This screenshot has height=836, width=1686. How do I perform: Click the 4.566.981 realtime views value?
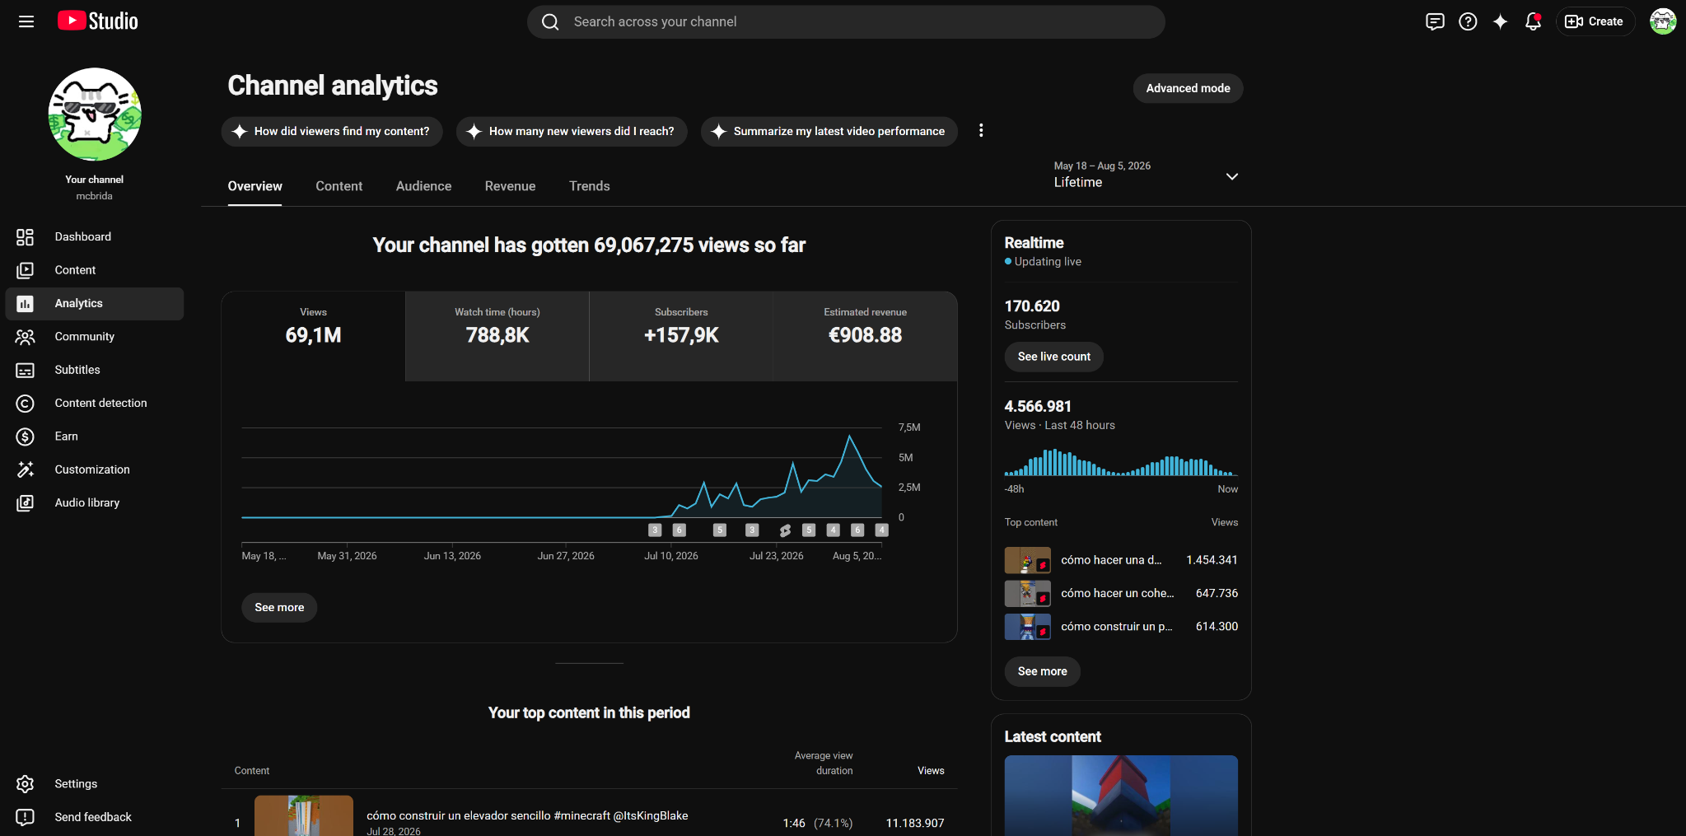[x=1038, y=407]
